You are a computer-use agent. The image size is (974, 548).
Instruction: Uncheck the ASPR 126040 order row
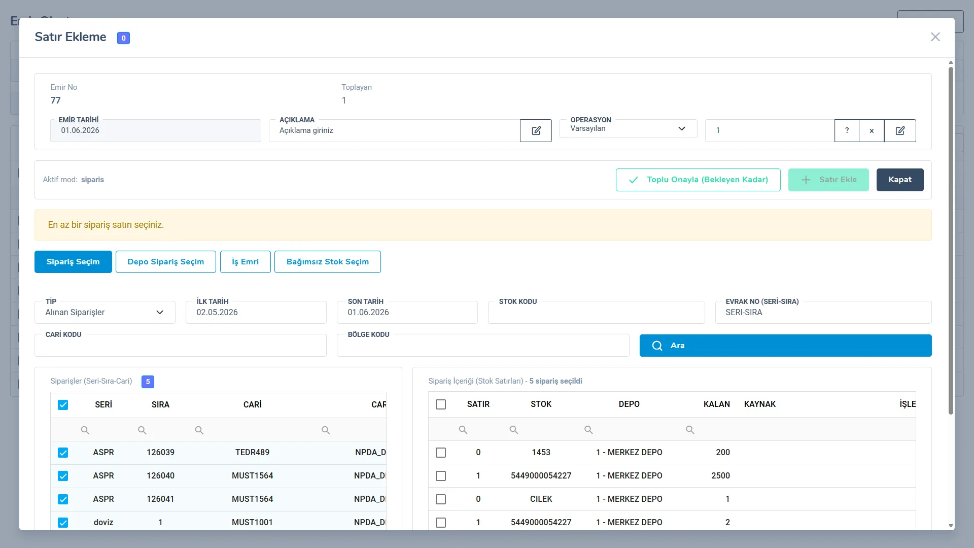(63, 476)
